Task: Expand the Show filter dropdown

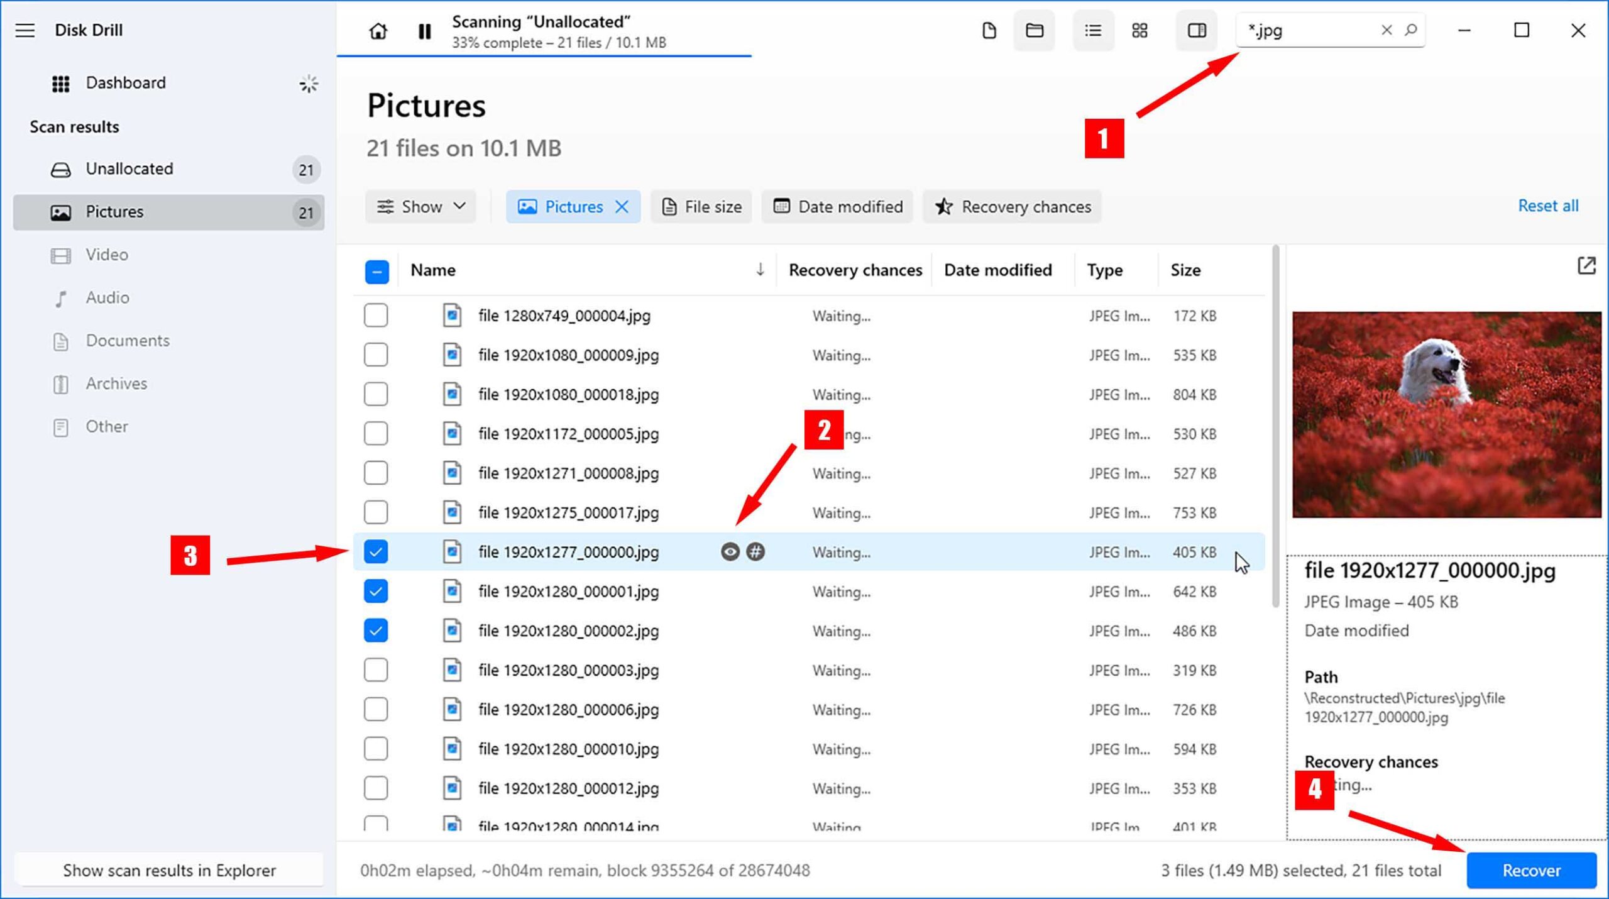Action: click(421, 207)
